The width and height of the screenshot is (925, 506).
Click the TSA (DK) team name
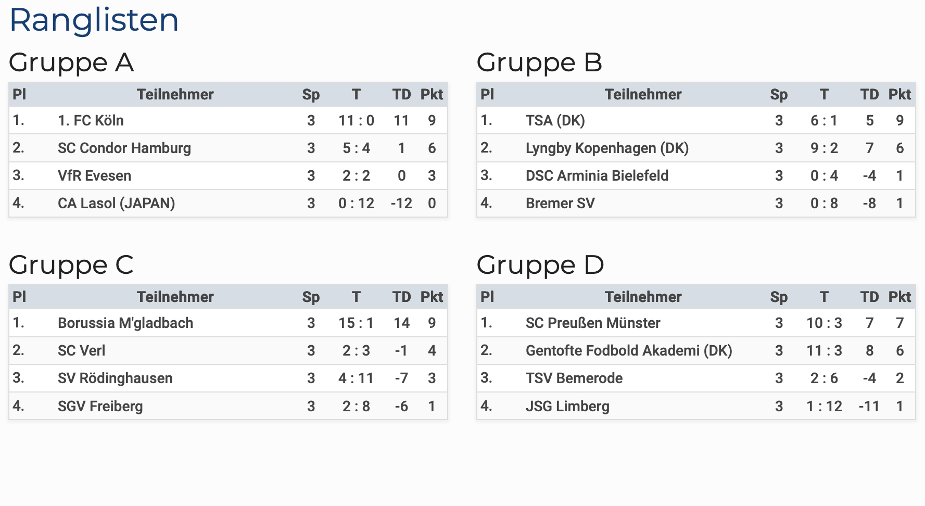click(x=555, y=121)
